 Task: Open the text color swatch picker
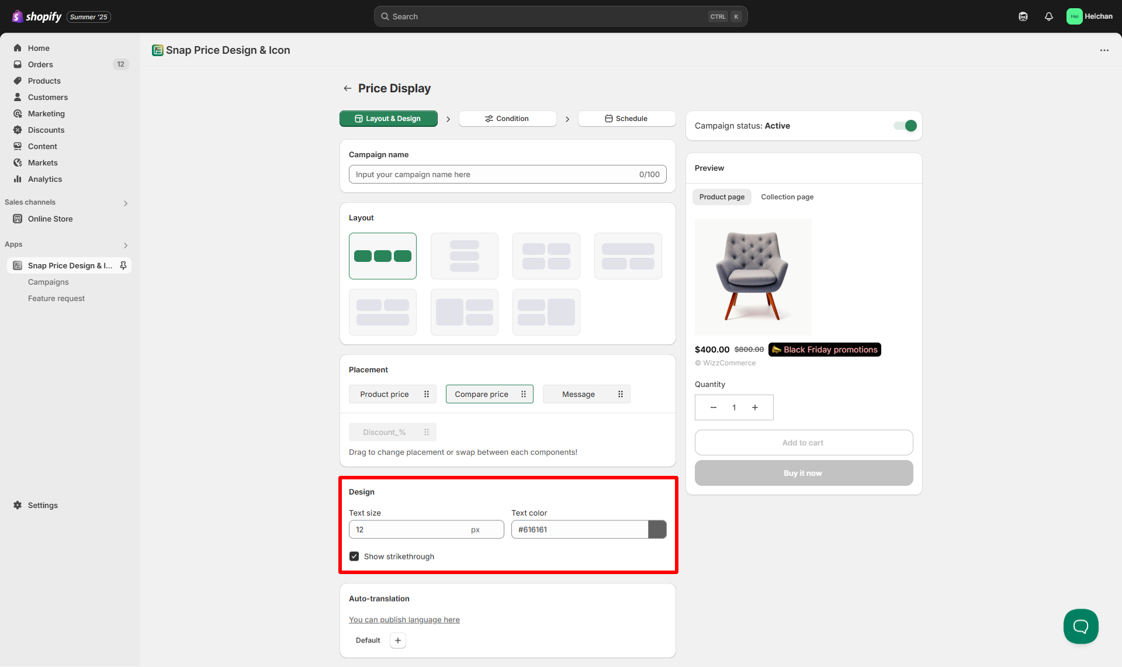point(657,530)
